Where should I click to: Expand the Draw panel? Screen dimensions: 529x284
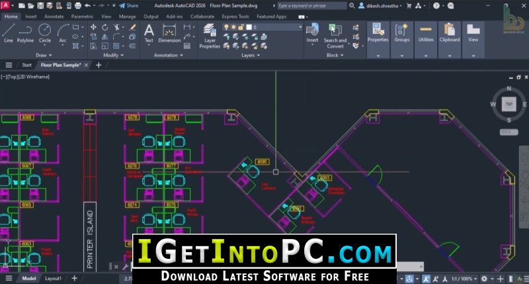coord(44,55)
